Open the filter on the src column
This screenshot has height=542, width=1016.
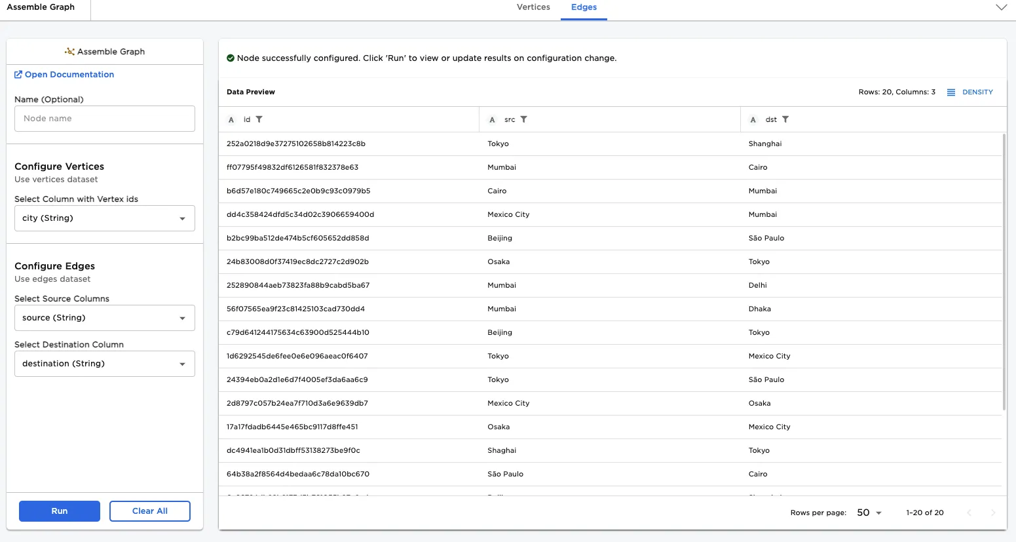pos(524,119)
